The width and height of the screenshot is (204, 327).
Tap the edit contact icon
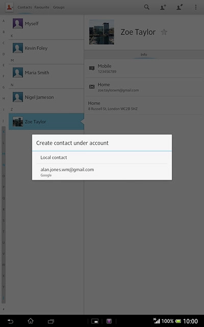click(x=179, y=7)
